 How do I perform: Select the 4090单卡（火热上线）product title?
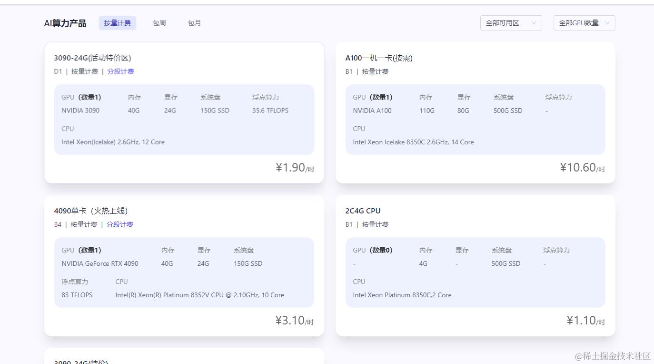pyautogui.click(x=91, y=211)
